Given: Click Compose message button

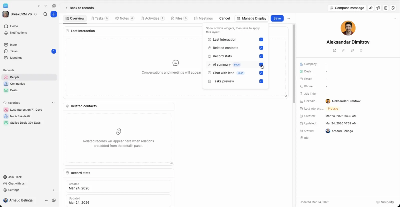Looking at the screenshot, I should 347,8.
